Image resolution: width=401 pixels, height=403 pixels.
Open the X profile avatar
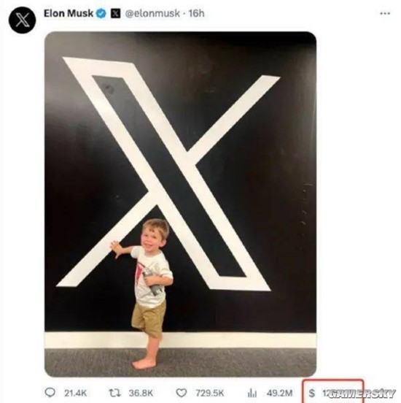[23, 20]
